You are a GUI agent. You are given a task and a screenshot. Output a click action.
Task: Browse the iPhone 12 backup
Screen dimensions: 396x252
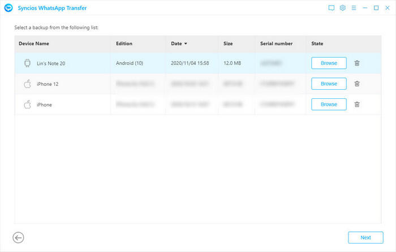(329, 84)
